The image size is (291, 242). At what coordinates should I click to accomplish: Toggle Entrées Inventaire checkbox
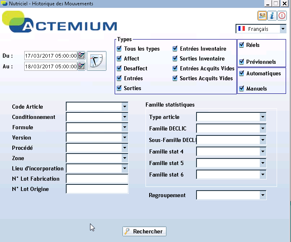[x=175, y=49]
